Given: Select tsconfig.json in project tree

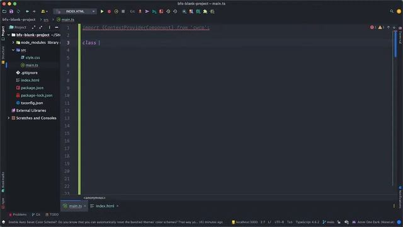Looking at the screenshot, I should point(32,103).
